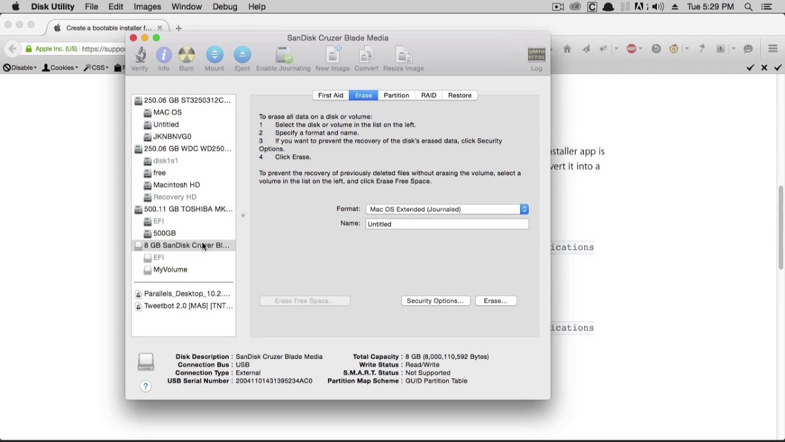The image size is (785, 442).
Task: Open the CSS dropdown in web developer bar
Action: (x=96, y=68)
